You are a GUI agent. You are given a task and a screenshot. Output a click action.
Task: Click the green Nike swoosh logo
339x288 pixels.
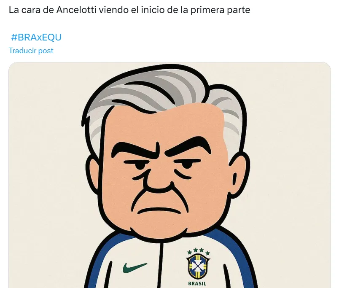[135, 267]
